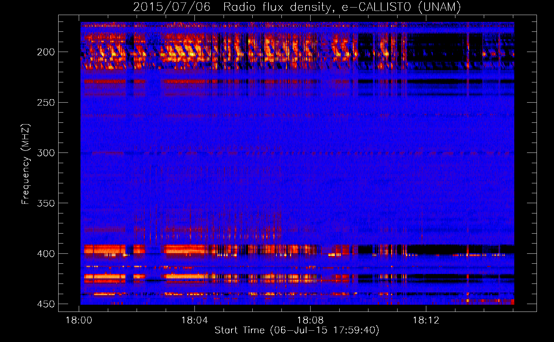Click the 'Start Time (06-Jul-15 17:59:40)' axis label
554x342 pixels.
point(297,330)
